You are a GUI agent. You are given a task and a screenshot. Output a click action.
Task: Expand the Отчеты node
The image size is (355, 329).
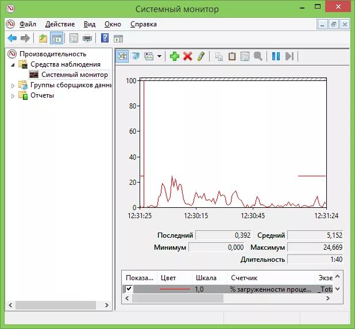13,96
